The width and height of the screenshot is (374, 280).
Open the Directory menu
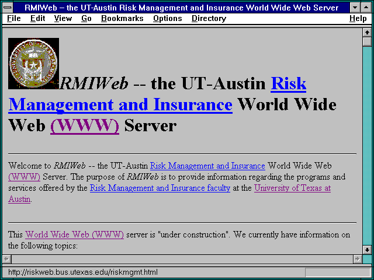coord(209,18)
